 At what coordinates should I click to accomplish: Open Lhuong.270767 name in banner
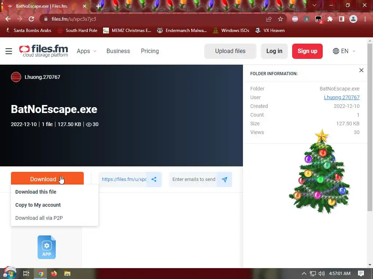42,77
